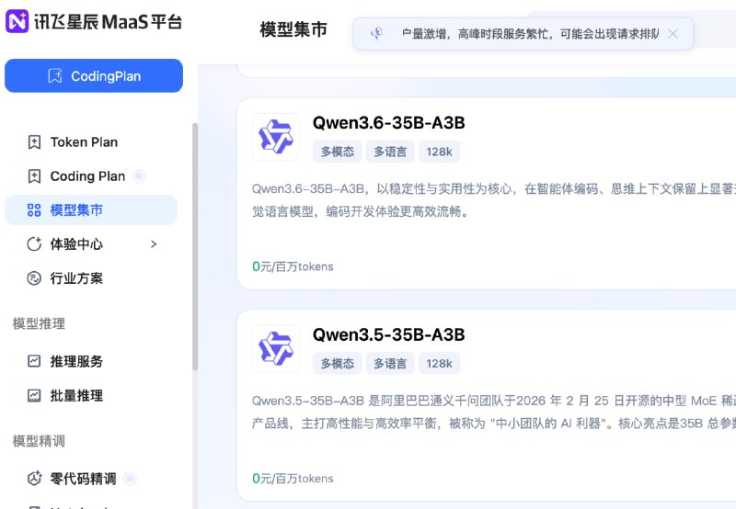This screenshot has height=509, width=736.
Task: Click the notification text about 高峰时段服务繁忙
Action: click(531, 34)
